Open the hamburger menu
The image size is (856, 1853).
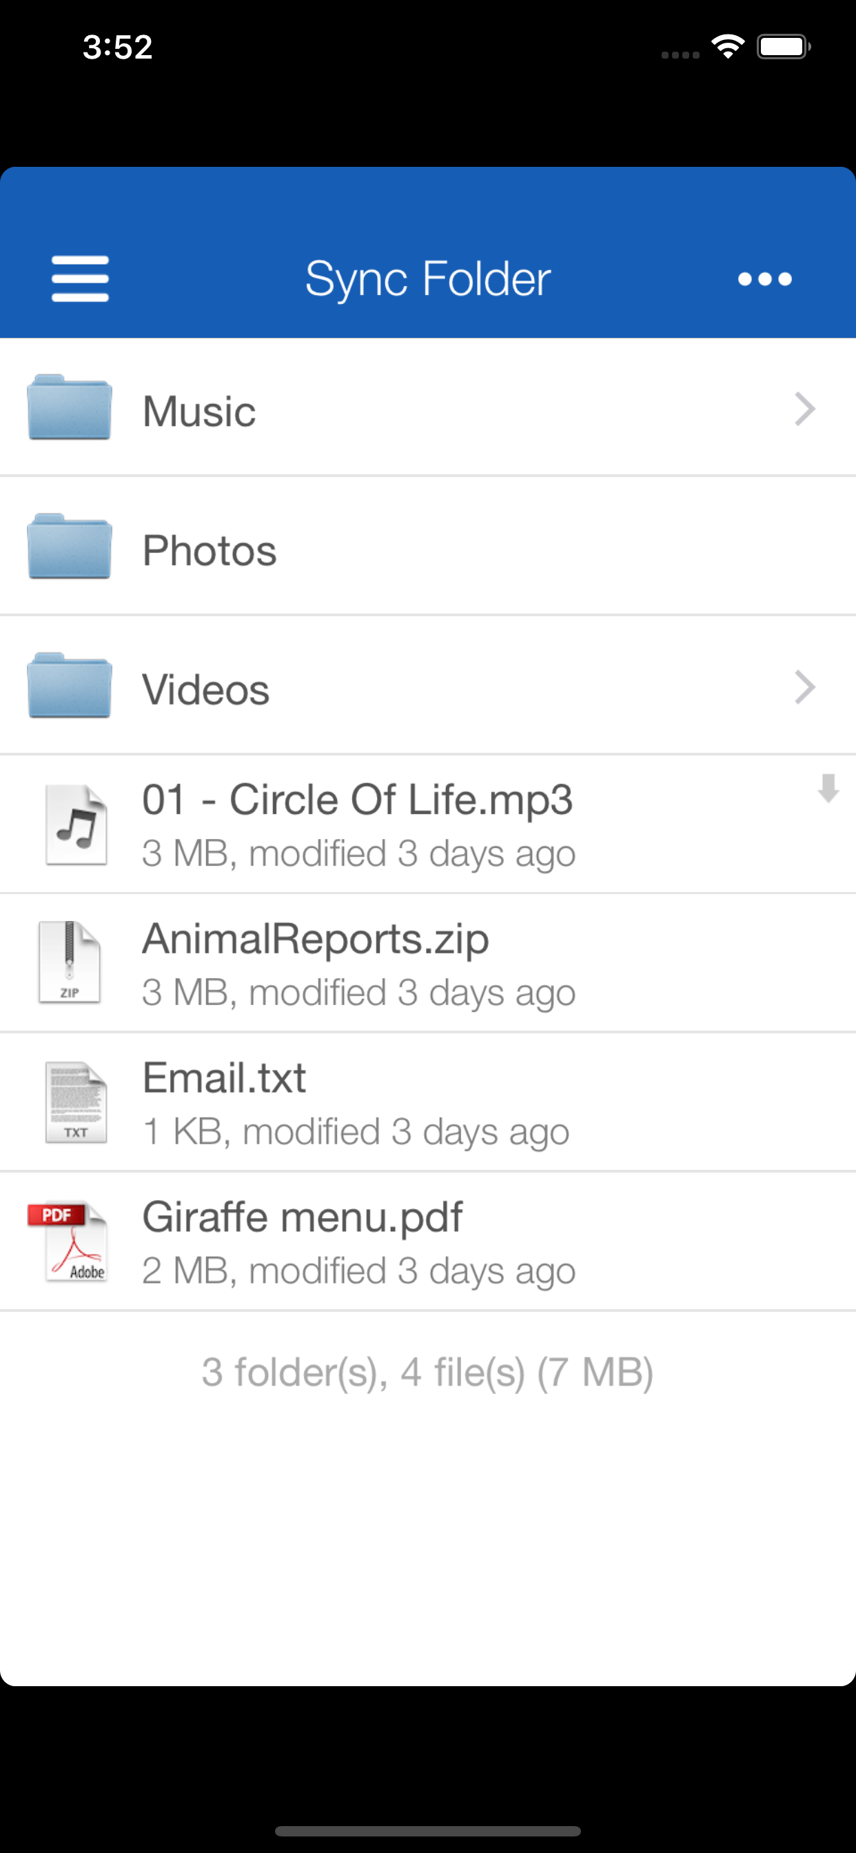coord(80,279)
